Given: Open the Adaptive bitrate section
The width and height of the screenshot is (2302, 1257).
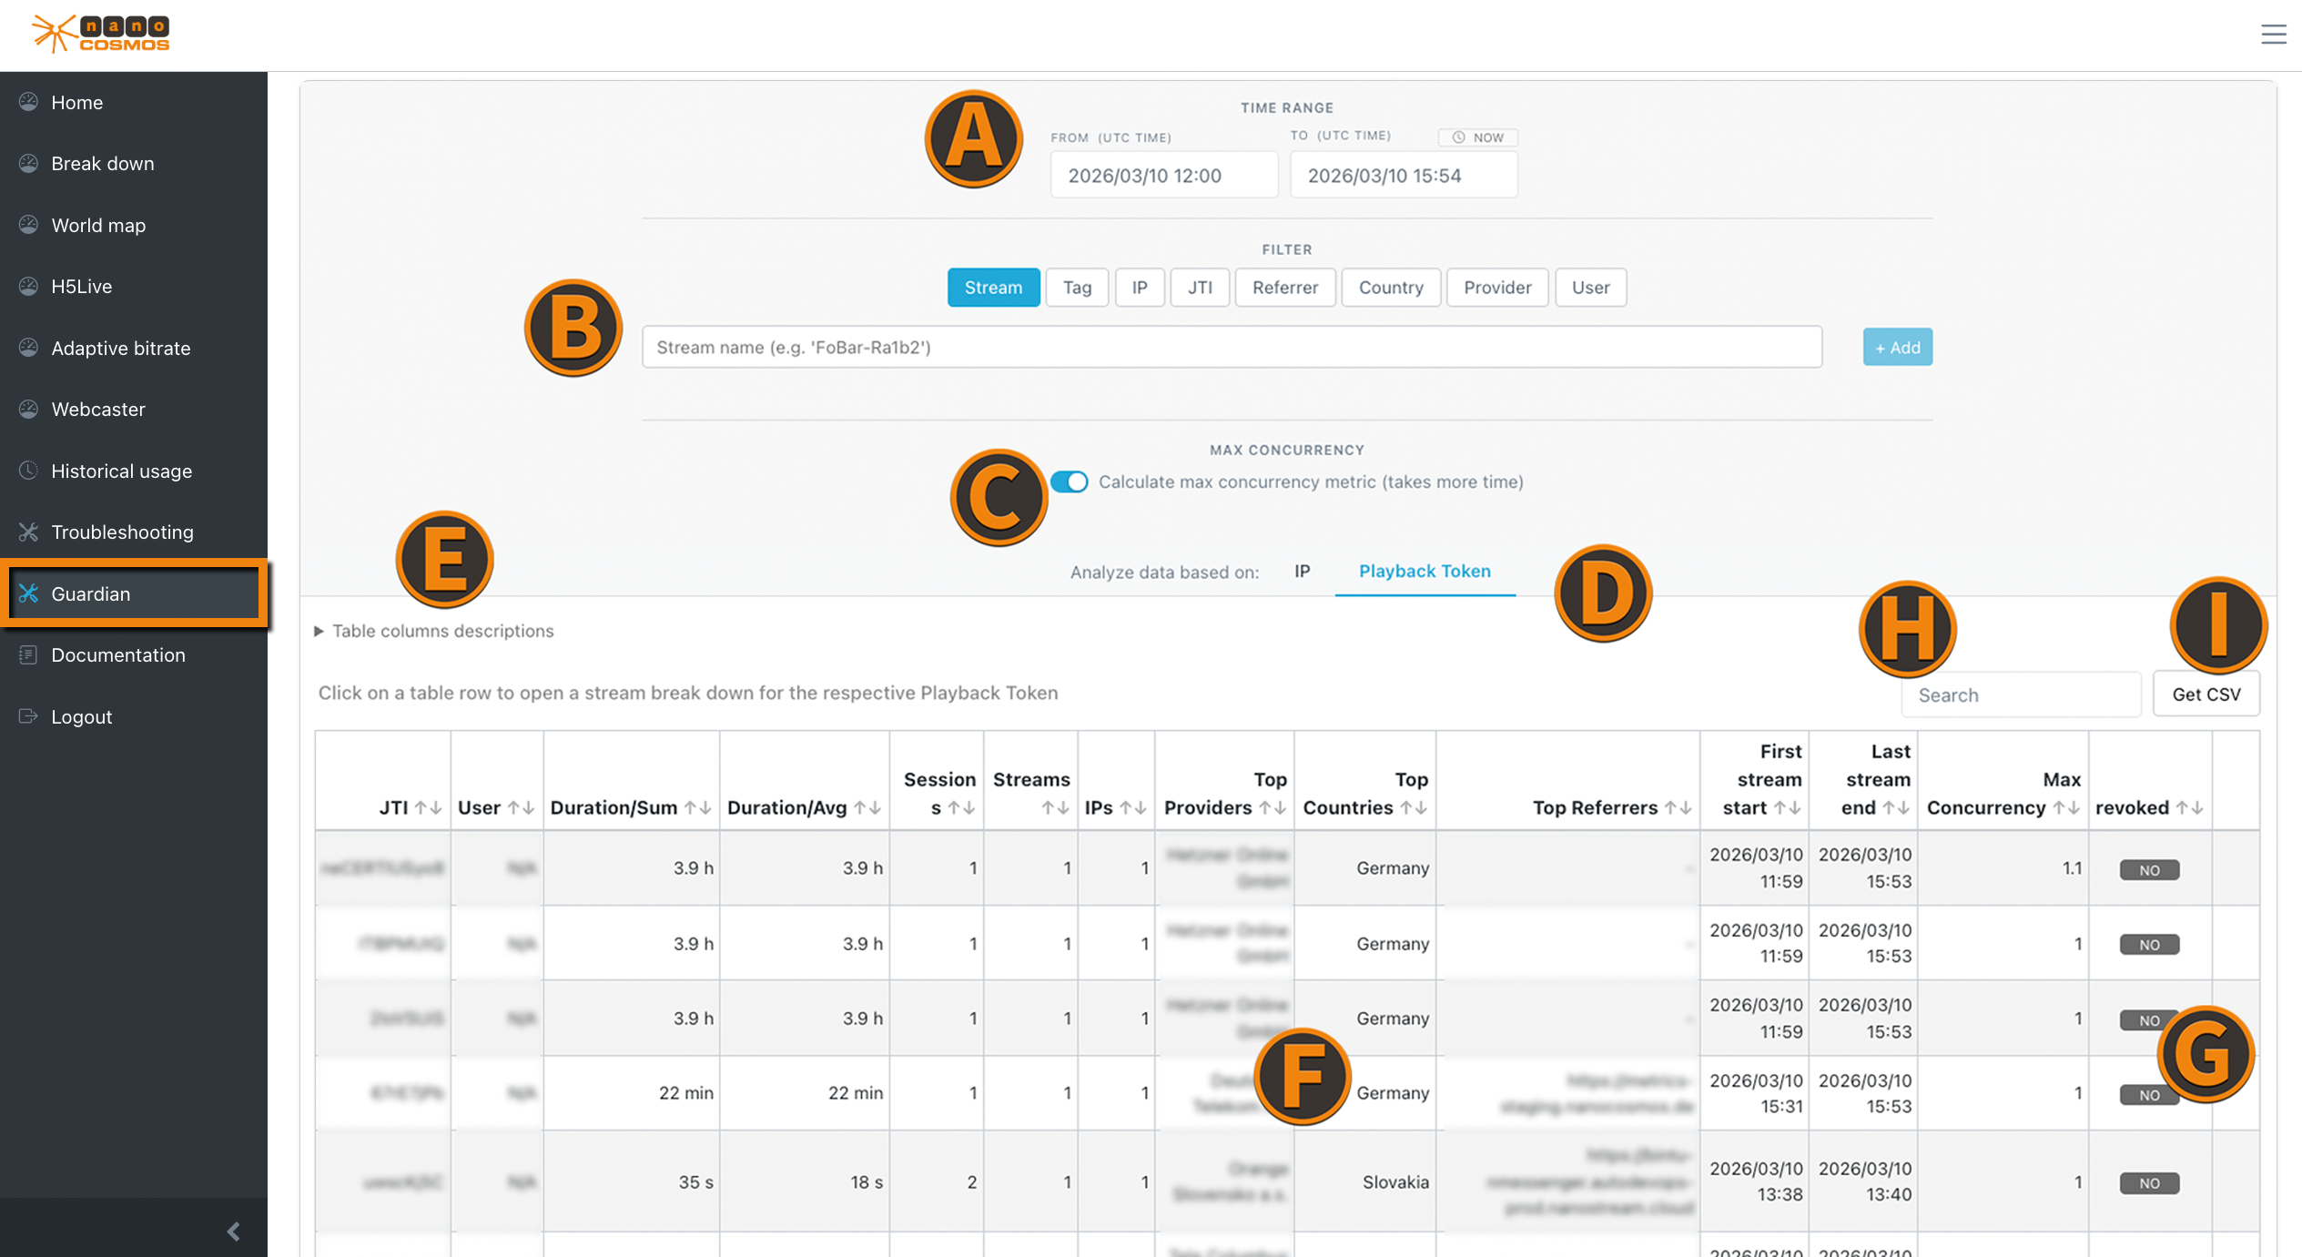Looking at the screenshot, I should pyautogui.click(x=120, y=348).
